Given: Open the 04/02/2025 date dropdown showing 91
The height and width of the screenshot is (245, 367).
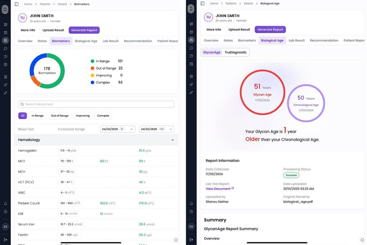Looking at the screenshot, I should pos(117,129).
